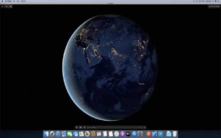Open the Music app in the dock
Viewport: 221px width, 138px height.
116,134
